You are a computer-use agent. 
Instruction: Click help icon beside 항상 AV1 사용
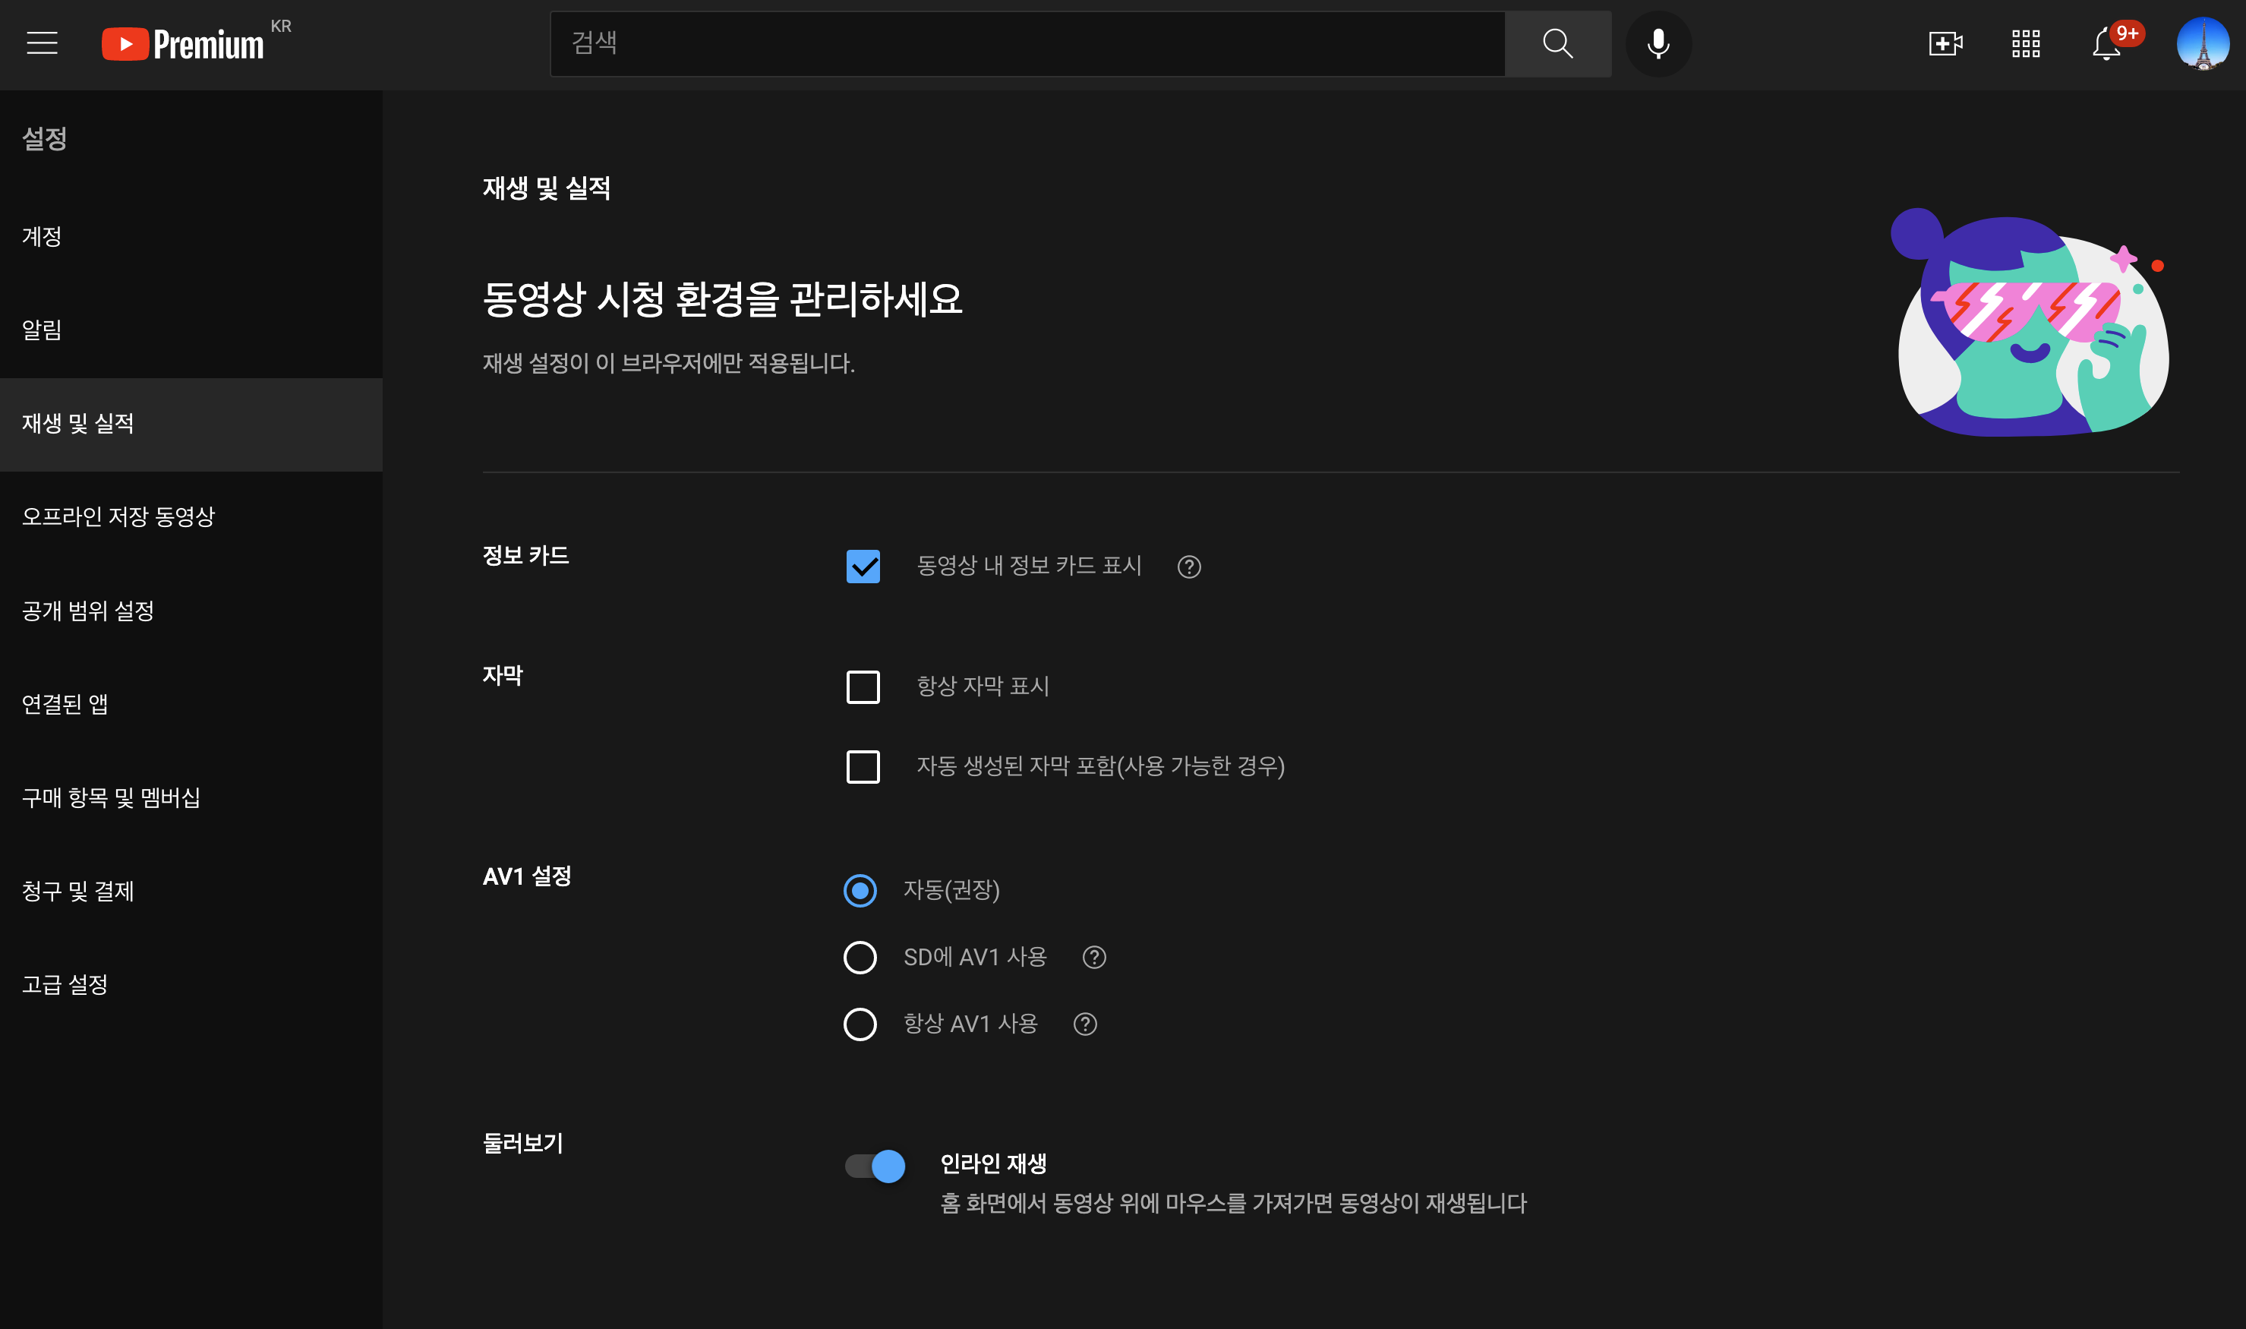pos(1085,1024)
